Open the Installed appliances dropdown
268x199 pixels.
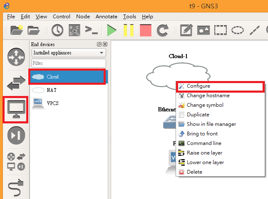coord(69,53)
